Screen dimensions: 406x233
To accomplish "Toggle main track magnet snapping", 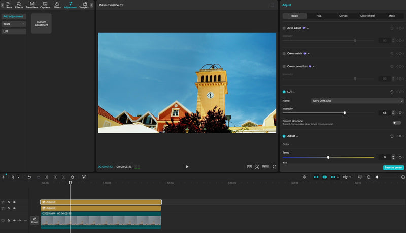I will (316, 177).
